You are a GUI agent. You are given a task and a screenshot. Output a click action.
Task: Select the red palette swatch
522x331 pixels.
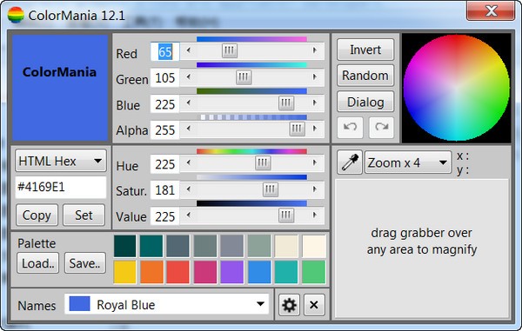177,272
